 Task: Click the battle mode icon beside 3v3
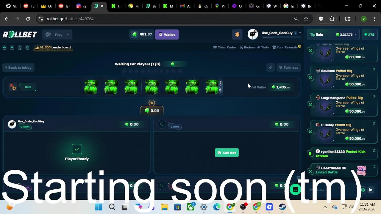(13, 87)
